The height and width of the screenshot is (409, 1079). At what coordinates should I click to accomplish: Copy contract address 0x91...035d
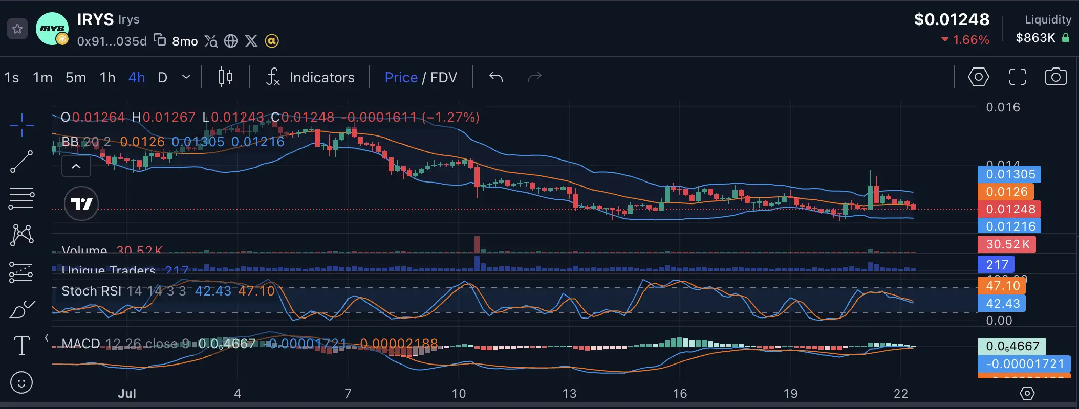[160, 40]
